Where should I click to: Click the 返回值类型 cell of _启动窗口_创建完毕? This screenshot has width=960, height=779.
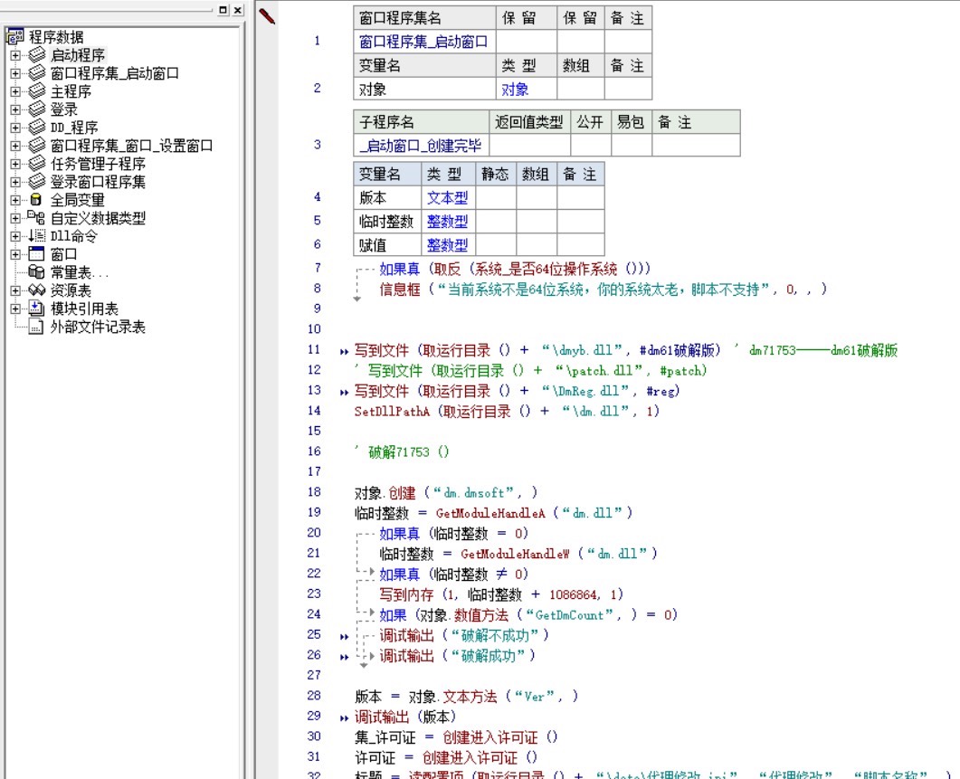(529, 145)
